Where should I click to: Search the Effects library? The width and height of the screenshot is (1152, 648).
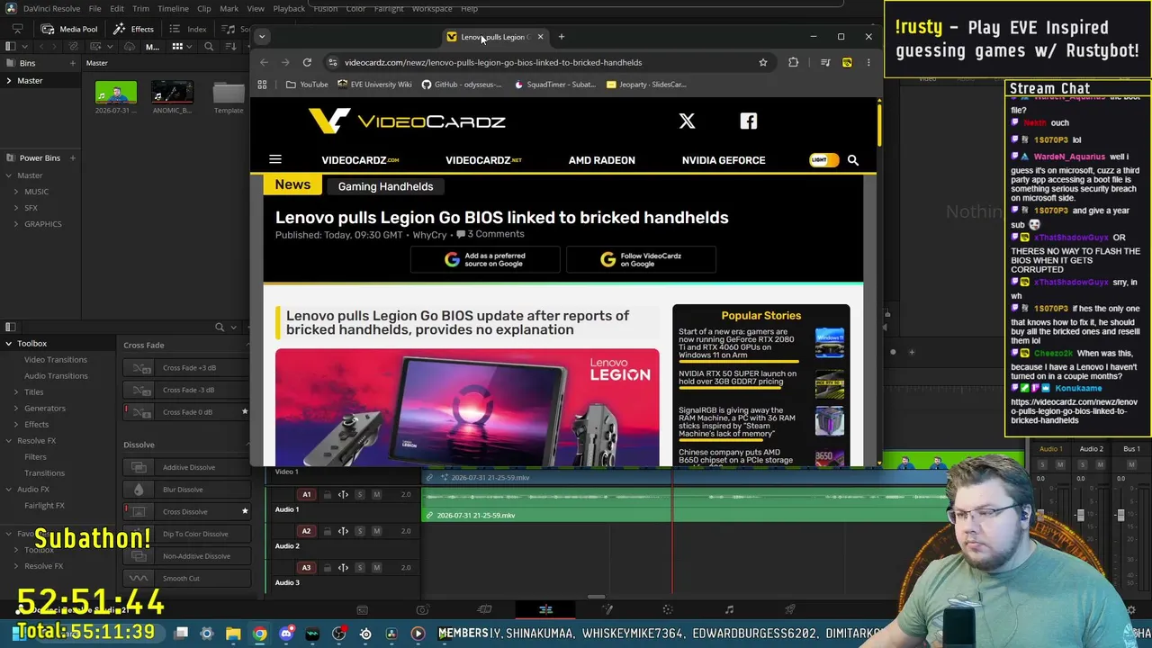coord(220,327)
